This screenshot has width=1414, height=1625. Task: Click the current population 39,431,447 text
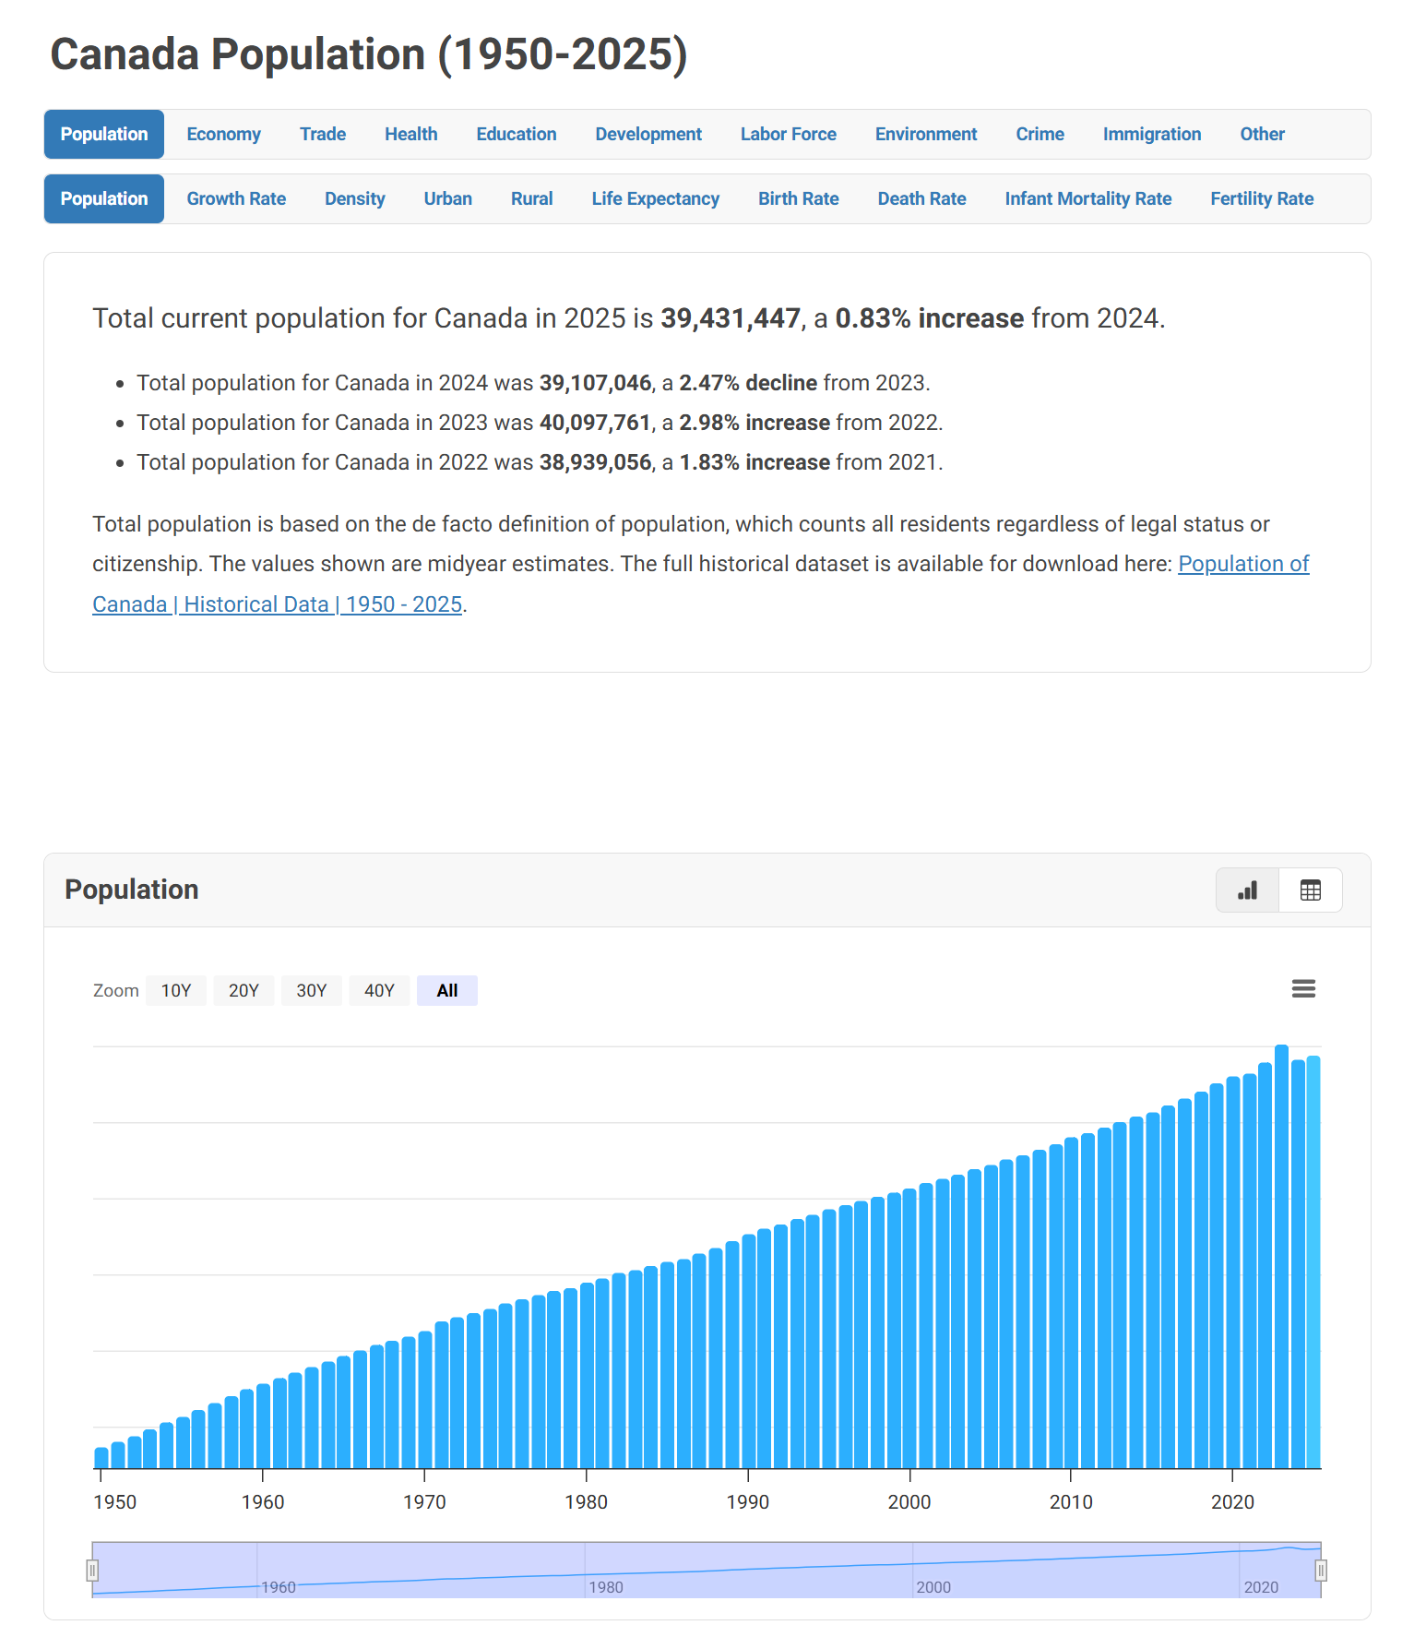coord(731,318)
